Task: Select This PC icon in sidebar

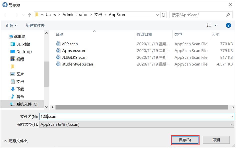Action: click(11, 36)
